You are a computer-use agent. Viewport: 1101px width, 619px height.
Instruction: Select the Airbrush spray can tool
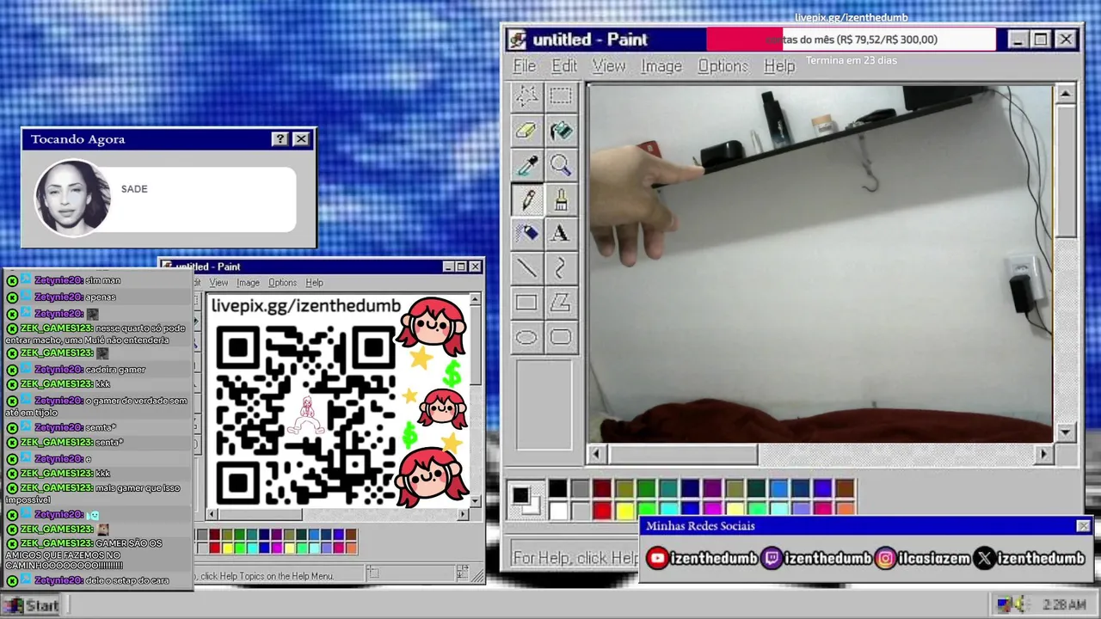tap(526, 233)
